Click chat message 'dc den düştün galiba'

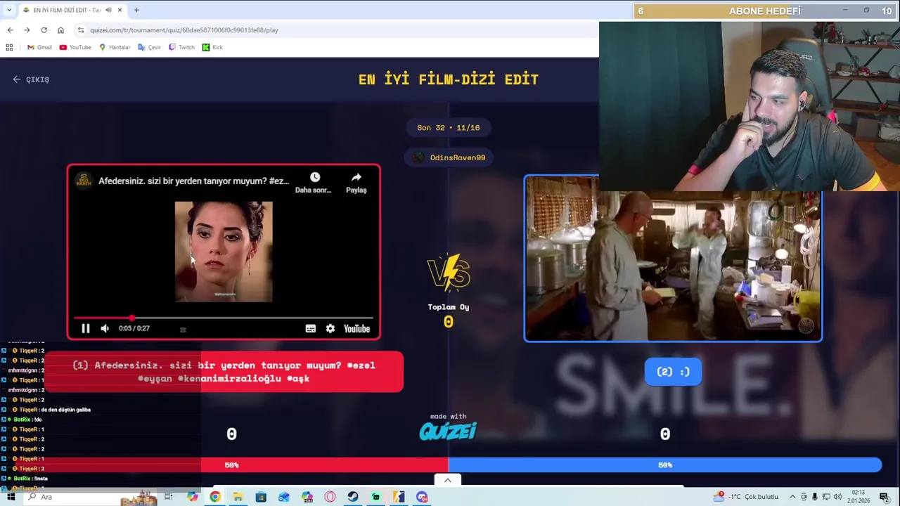(65, 410)
